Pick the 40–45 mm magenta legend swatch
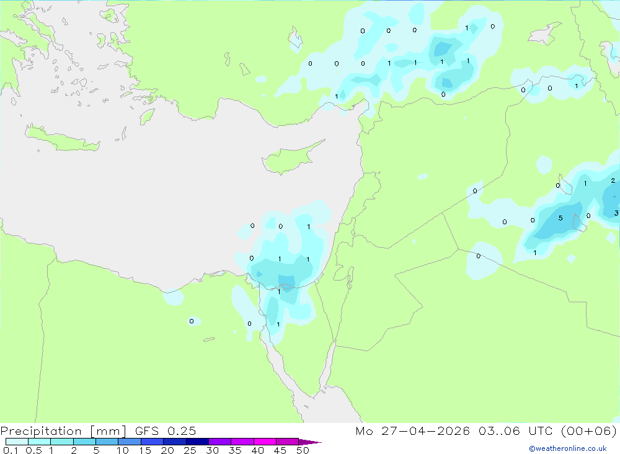Viewport: 620px width, 454px height. [265, 442]
